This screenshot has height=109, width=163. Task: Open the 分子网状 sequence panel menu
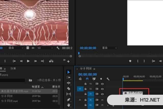coord(94,69)
